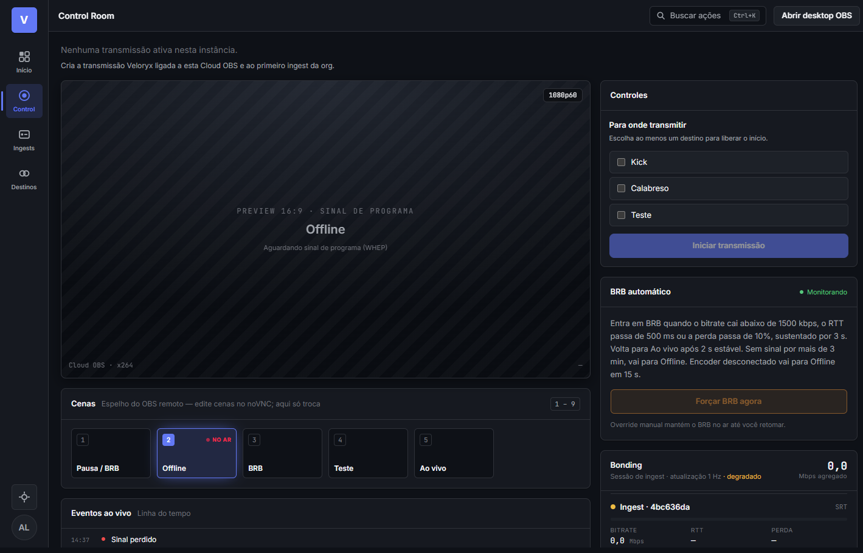Click the Offline preview video area
This screenshot has height=553, width=863.
(325, 229)
